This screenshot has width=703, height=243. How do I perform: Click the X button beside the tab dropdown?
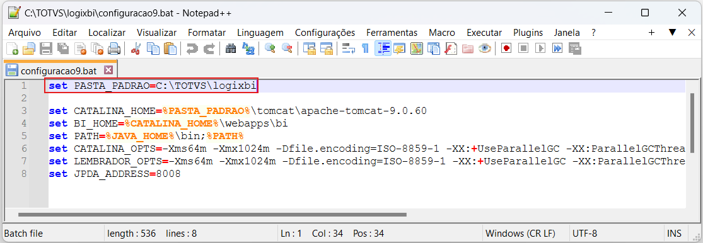[x=692, y=33]
